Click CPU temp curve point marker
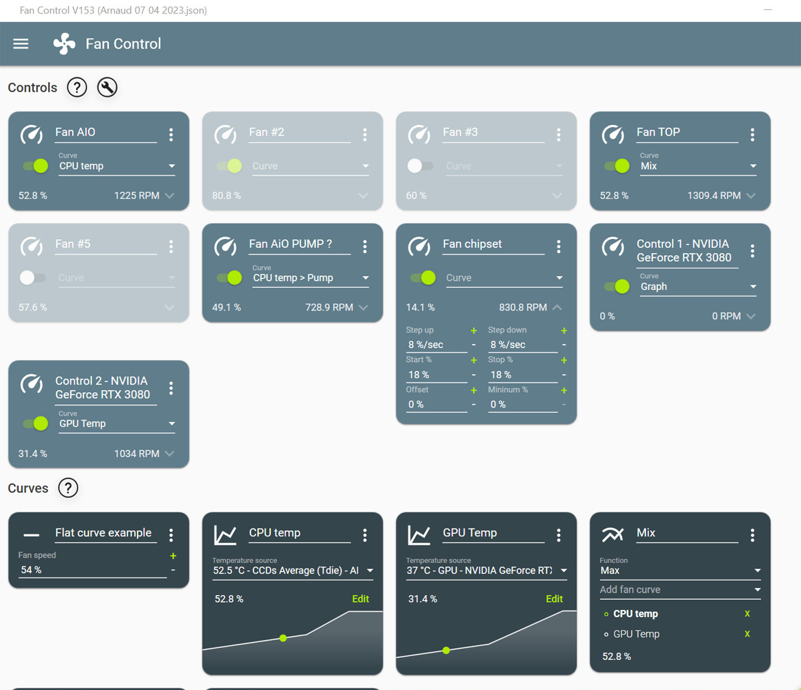This screenshot has width=801, height=690. click(x=284, y=639)
